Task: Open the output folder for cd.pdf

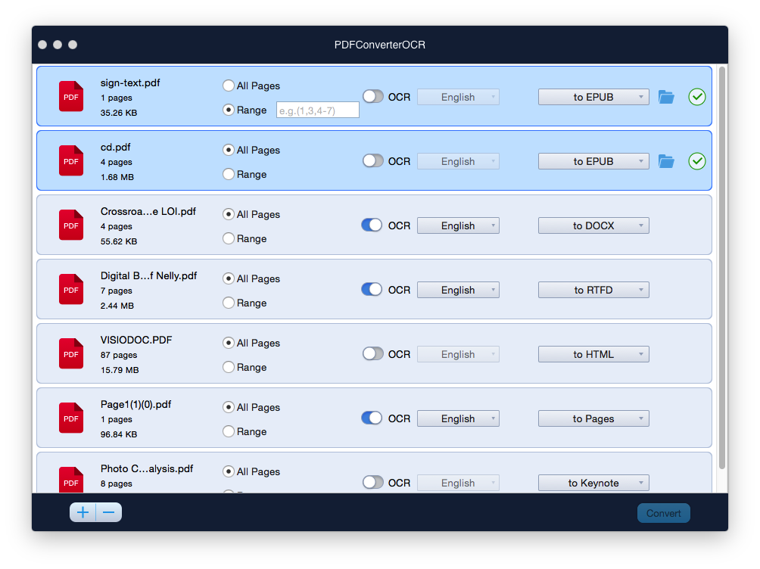Action: pyautogui.click(x=665, y=160)
